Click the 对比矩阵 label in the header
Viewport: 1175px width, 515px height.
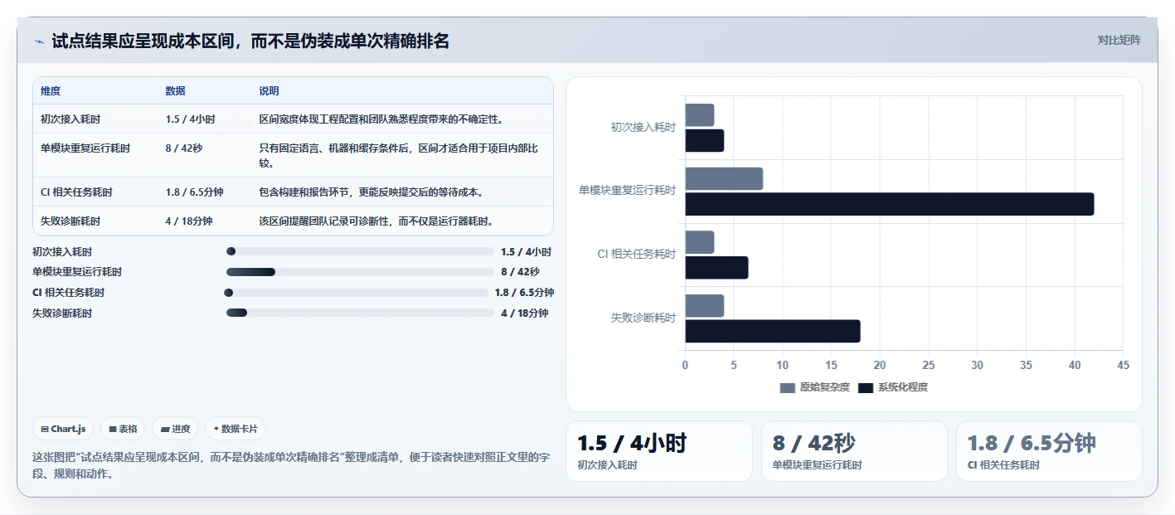click(x=1119, y=40)
